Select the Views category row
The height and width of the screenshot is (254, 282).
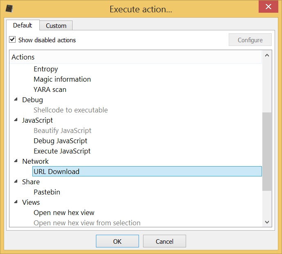(x=31, y=203)
